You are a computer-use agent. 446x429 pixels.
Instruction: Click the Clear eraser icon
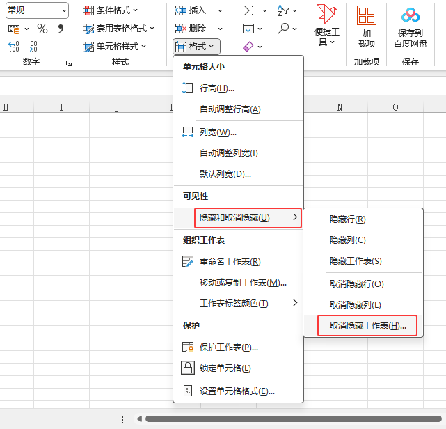[248, 47]
